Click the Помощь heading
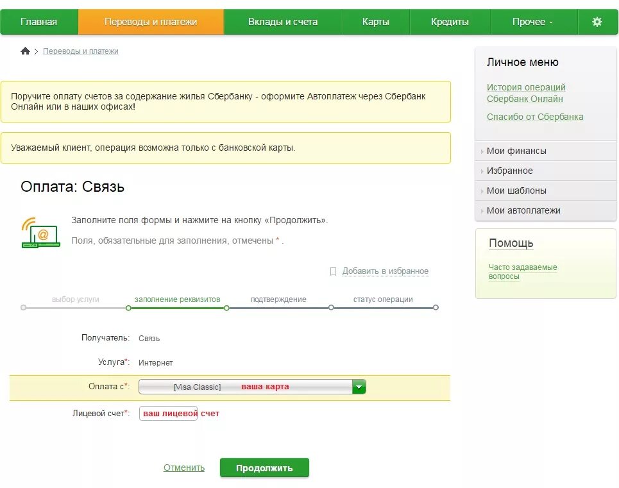619x488 pixels. (511, 243)
